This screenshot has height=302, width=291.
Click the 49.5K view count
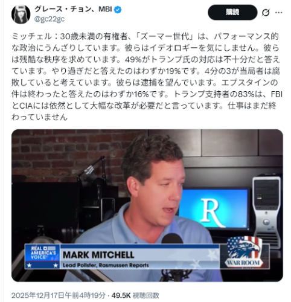(121, 295)
